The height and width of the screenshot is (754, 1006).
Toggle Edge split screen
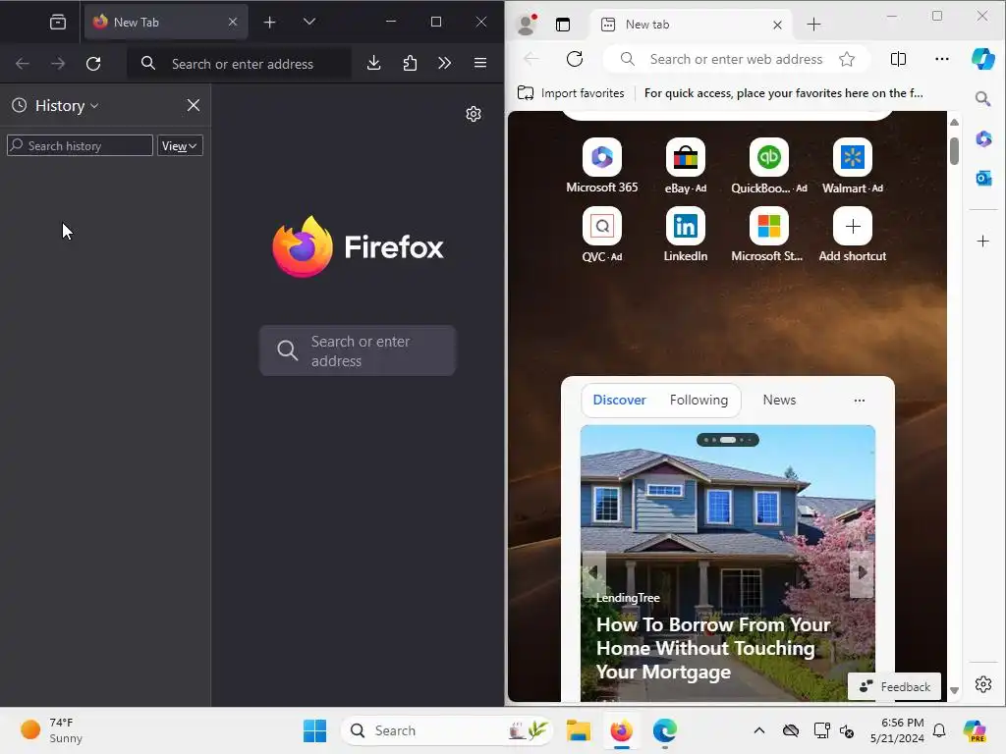click(x=898, y=59)
